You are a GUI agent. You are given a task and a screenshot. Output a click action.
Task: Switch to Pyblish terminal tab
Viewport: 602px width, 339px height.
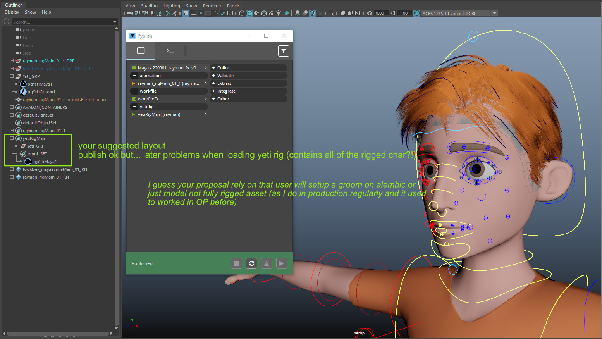(170, 51)
